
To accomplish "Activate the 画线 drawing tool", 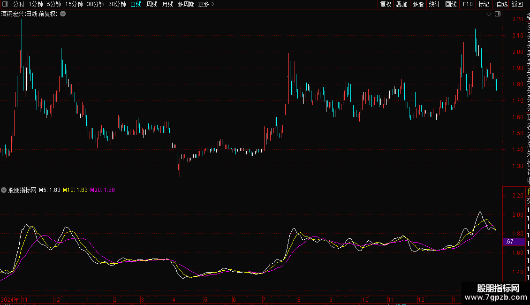I will pos(451,4).
